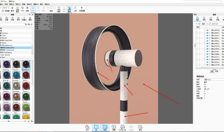Pick the Bombay blue paint thumbnail
The image size is (224, 132).
tap(16, 75)
